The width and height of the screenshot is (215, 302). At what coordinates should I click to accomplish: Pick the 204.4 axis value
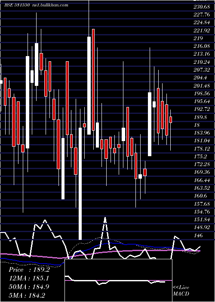(x=200, y=78)
